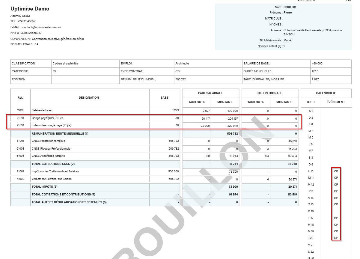Click the 73 300 amount in the Impôt row
Screen dimensions: 360x259
tap(234, 171)
